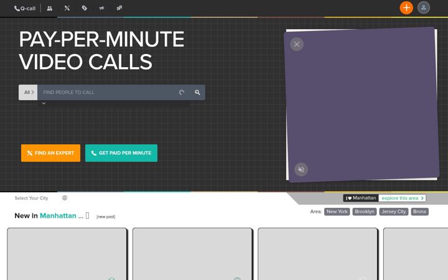Open the first post card thumbnail
The image size is (448, 280).
tap(67, 254)
